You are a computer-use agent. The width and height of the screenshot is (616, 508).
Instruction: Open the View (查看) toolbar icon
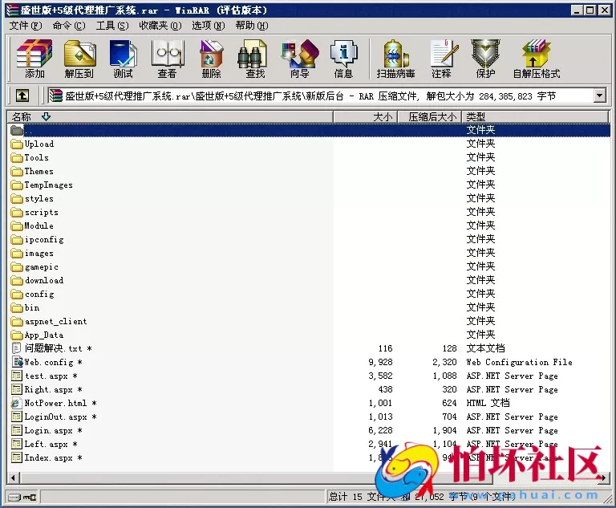click(x=168, y=59)
